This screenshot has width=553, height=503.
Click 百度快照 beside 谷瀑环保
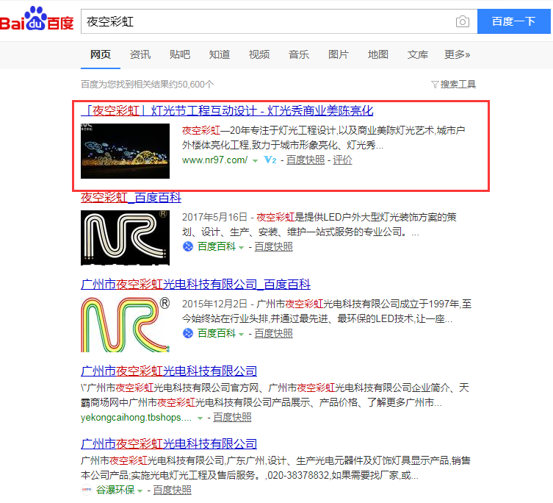(172, 490)
